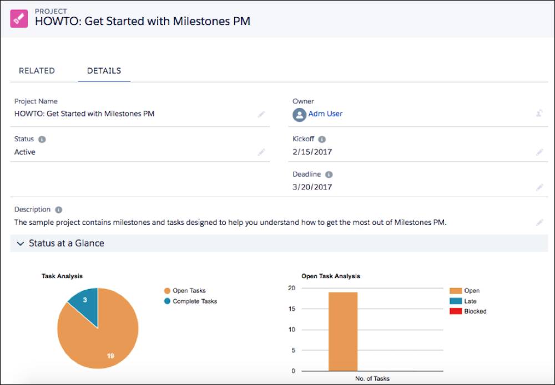555x385 pixels.
Task: Click the Late legend label
Action: click(x=471, y=301)
